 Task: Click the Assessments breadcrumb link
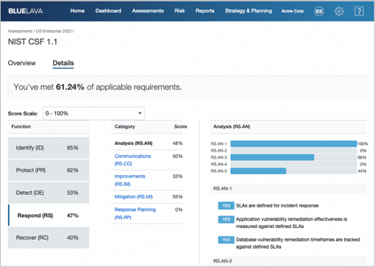tap(20, 31)
